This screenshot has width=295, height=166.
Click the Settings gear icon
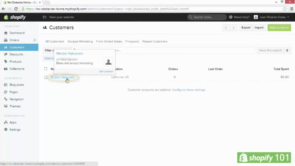(x=6, y=130)
